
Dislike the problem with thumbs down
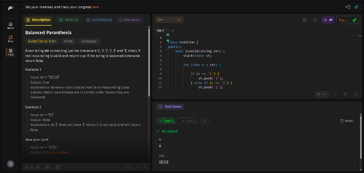(x=38, y=167)
